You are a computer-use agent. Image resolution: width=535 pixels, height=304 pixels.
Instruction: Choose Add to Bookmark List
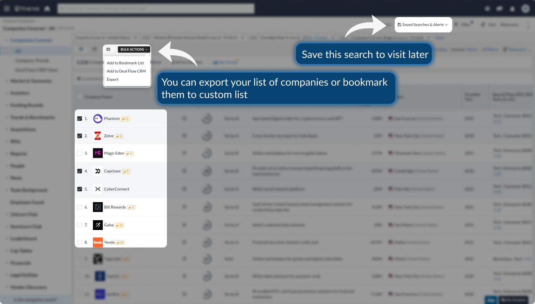point(125,63)
